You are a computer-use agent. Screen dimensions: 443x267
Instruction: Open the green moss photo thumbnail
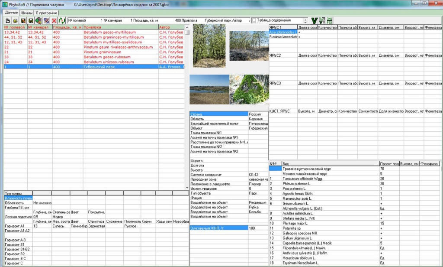(x=249, y=89)
